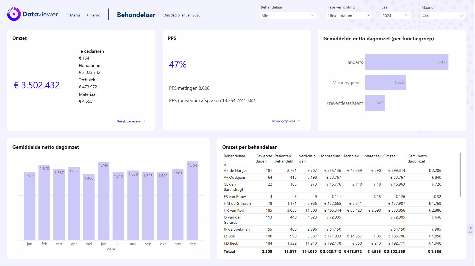
Task: Click the Dataviewer logo icon
Action: 14,14
